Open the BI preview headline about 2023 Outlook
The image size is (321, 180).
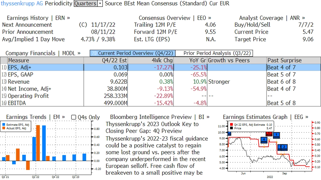(152, 128)
